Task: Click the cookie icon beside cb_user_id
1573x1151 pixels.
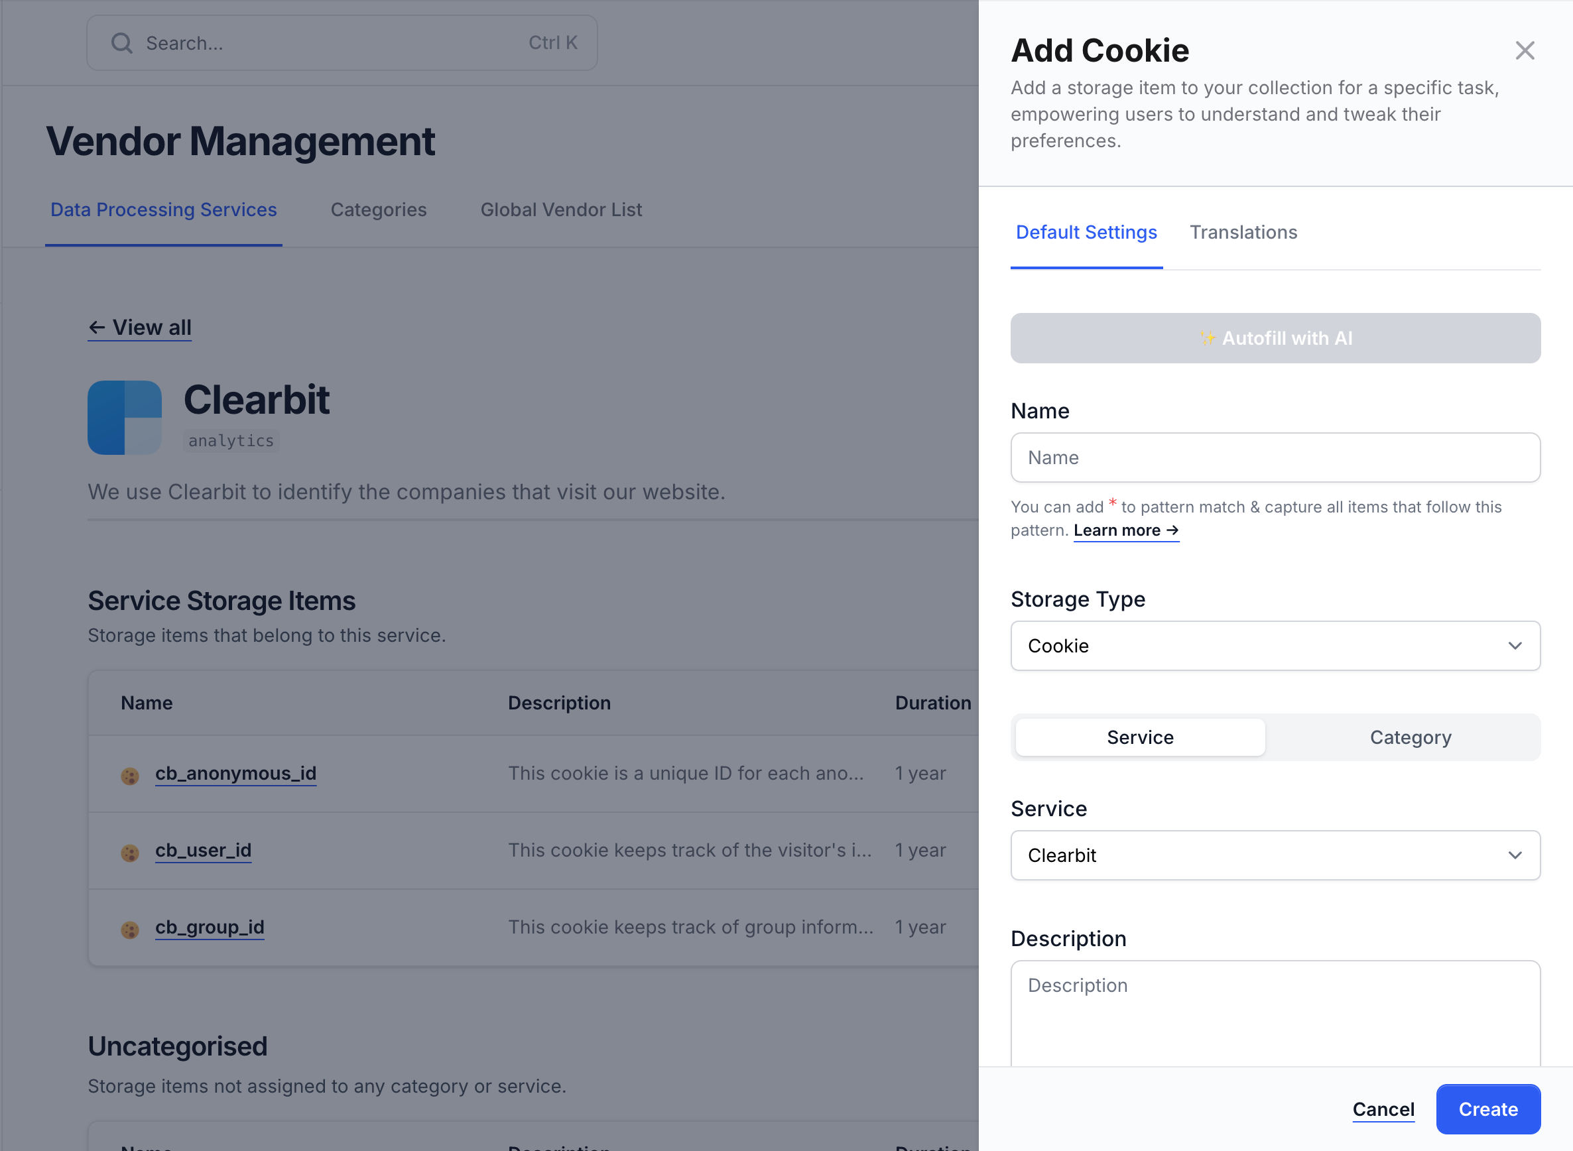Action: 129,852
